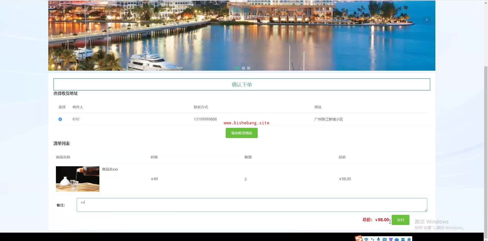This screenshot has width=488, height=241.
Task: Click the 地址 column header
Action: tap(318, 107)
